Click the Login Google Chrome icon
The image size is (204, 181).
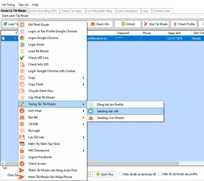pyautogui.click(x=22, y=38)
